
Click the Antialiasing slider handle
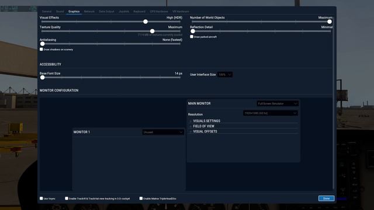pos(43,44)
